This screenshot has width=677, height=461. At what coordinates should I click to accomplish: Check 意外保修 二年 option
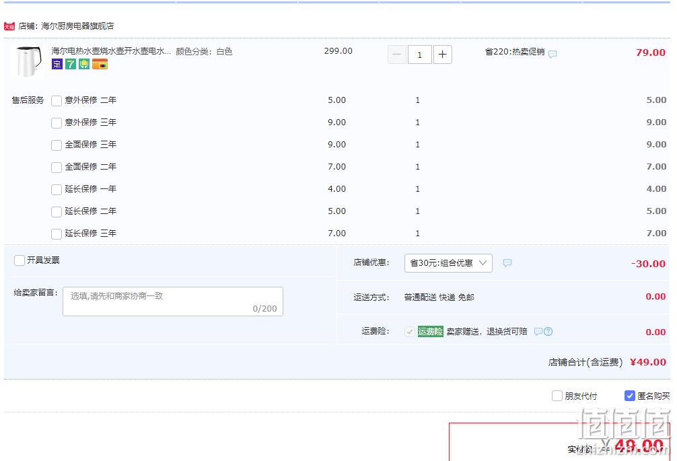click(57, 100)
